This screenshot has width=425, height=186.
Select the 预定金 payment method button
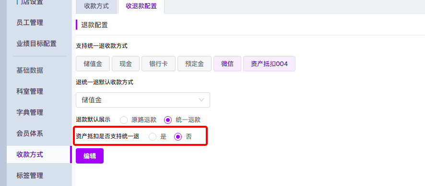click(x=195, y=64)
